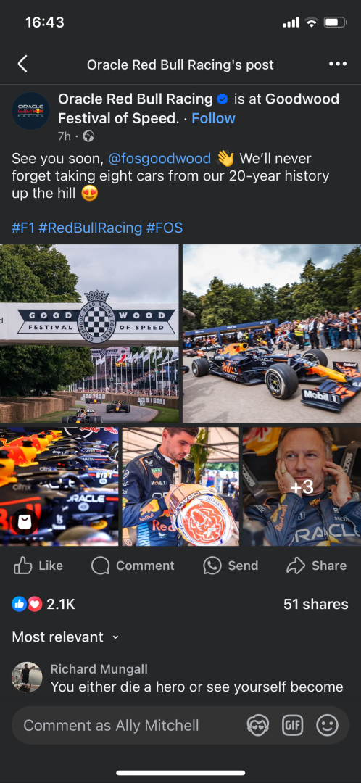
Task: Open the Goodwood sign photo
Action: pos(89,334)
